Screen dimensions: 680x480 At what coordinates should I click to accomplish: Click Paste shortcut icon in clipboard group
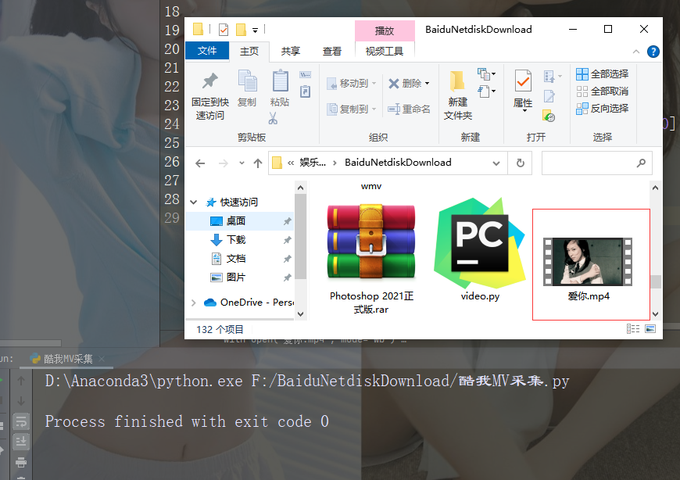(x=306, y=91)
